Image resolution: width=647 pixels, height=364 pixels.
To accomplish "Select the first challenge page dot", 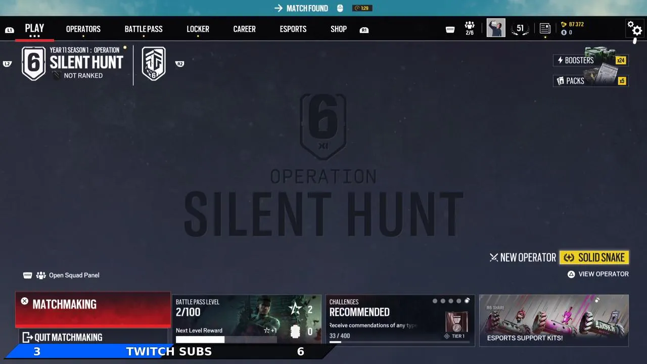I will 435,301.
